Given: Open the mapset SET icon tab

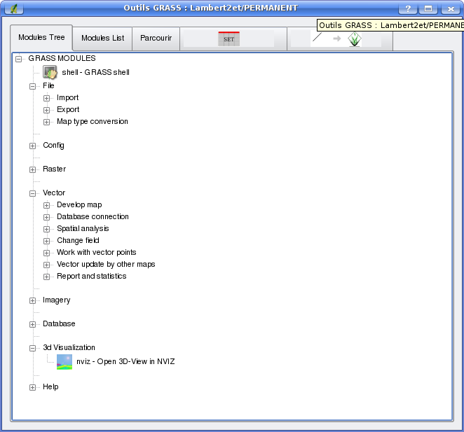Looking at the screenshot, I should click(x=228, y=39).
